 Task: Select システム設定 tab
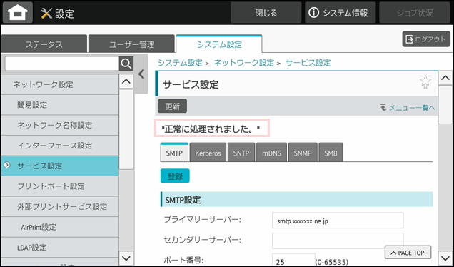click(x=219, y=44)
